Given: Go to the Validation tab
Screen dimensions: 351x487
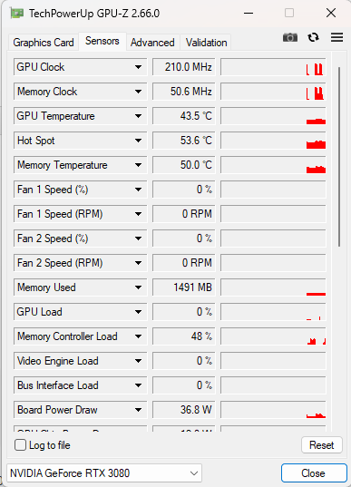Looking at the screenshot, I should click(x=206, y=43).
